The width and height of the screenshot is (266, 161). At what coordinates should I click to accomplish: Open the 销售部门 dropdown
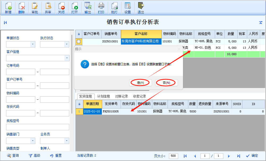pyautogui.click(x=33, y=141)
